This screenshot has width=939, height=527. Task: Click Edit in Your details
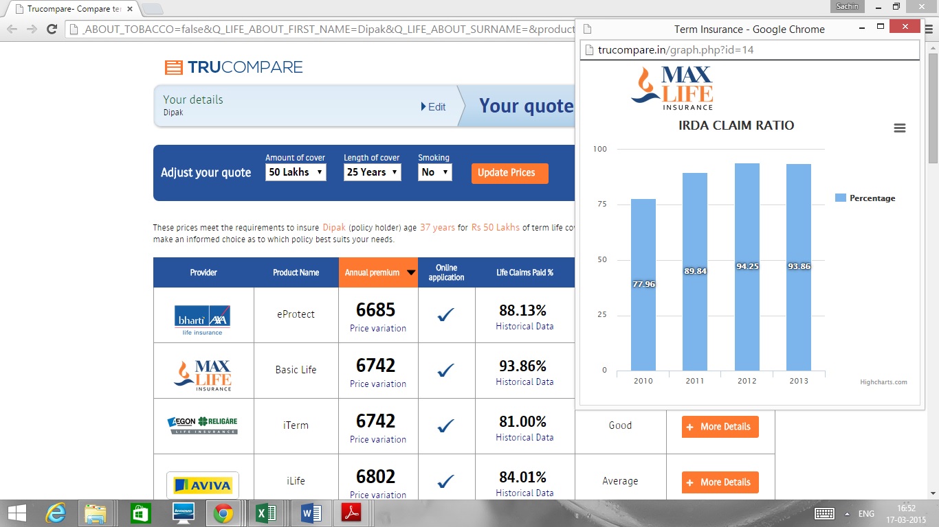coord(433,107)
